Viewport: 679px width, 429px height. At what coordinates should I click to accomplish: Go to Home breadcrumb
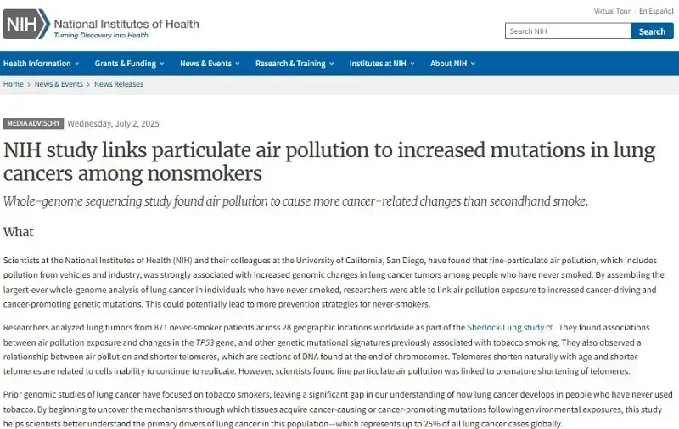point(14,84)
